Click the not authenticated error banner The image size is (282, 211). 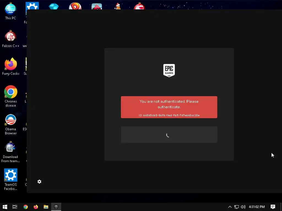[x=169, y=107]
